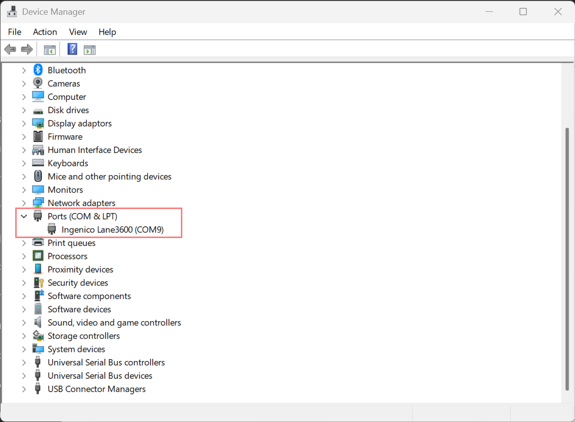Expand the Disk drives category
The height and width of the screenshot is (422, 575).
click(24, 110)
